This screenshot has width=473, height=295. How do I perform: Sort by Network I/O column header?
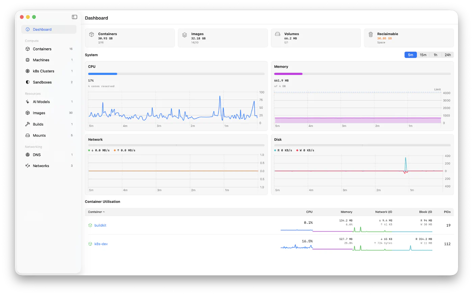[383, 212]
